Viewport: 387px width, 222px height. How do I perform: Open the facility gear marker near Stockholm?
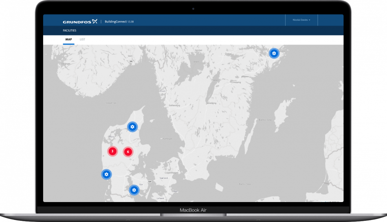point(274,53)
